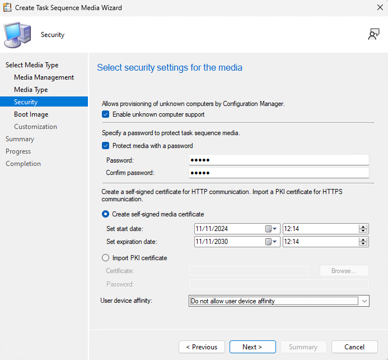This screenshot has height=360, width=388.
Task: Go to Media Type step in sidebar
Action: tap(31, 90)
